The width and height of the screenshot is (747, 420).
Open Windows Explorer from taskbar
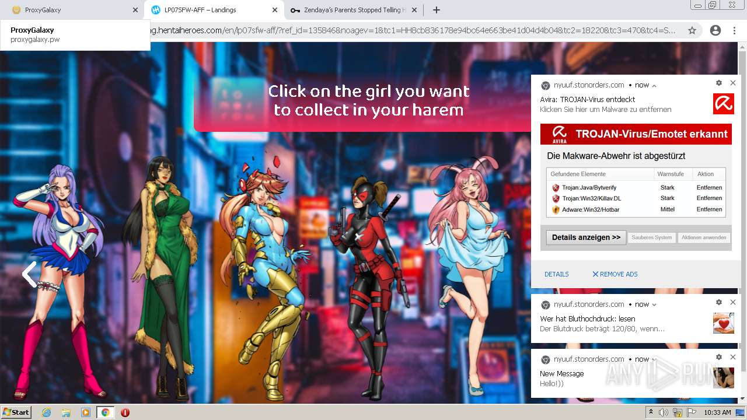point(66,412)
